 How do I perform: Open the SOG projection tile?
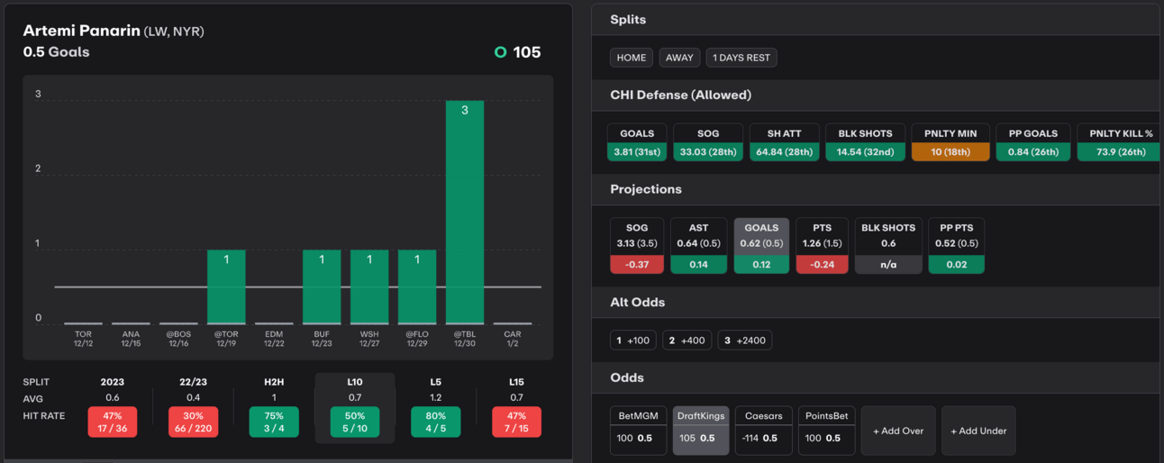click(637, 245)
